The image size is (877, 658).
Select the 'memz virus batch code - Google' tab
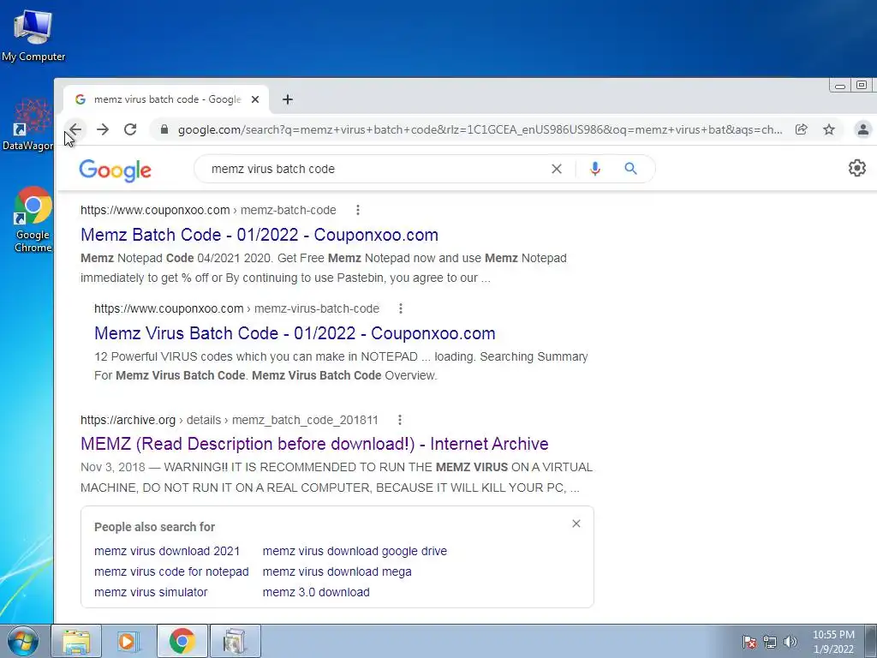[166, 99]
